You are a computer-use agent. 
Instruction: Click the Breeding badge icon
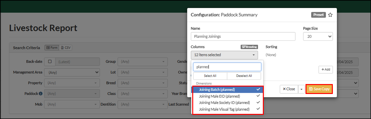click(x=249, y=47)
